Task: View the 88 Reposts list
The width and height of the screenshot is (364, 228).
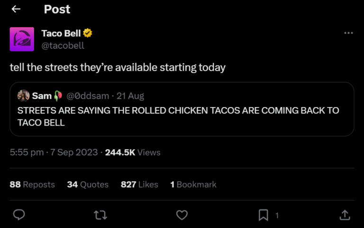Action: pos(32,184)
